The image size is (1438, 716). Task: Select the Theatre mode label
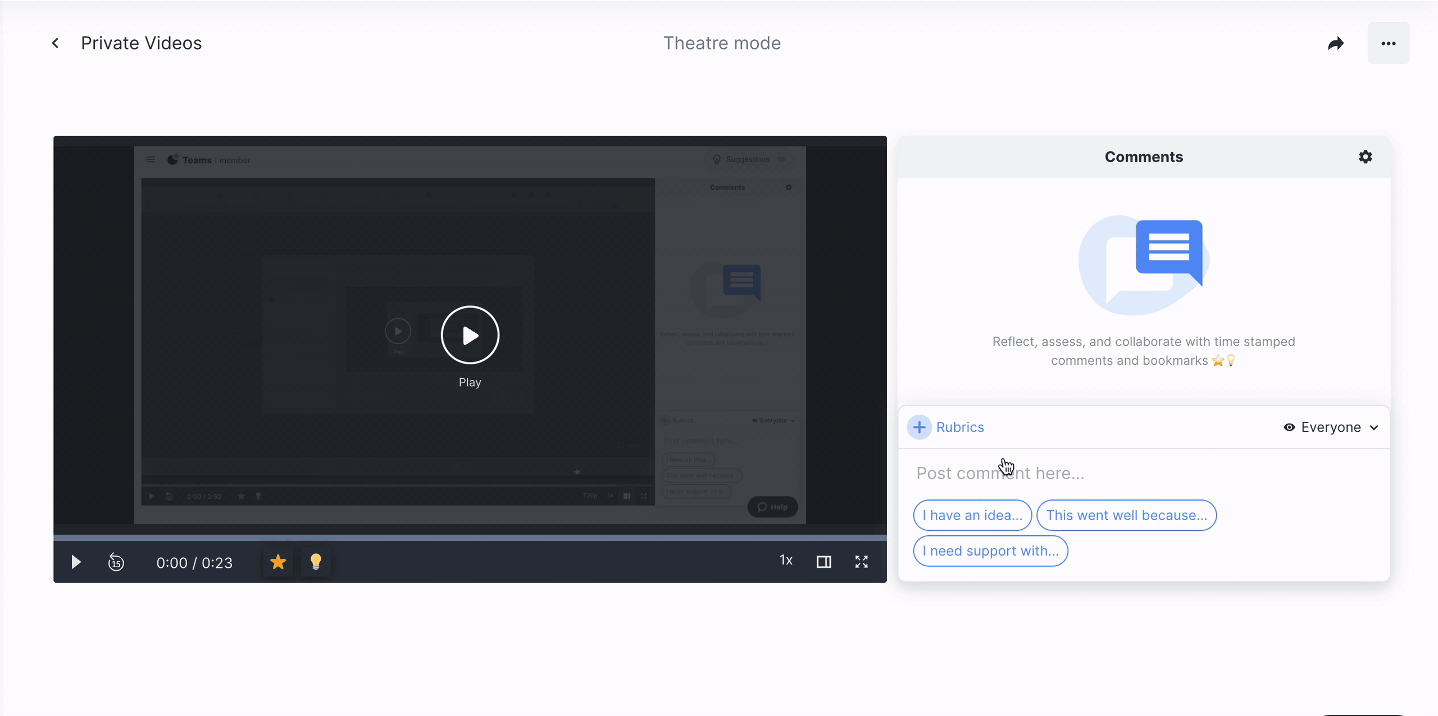tap(722, 43)
